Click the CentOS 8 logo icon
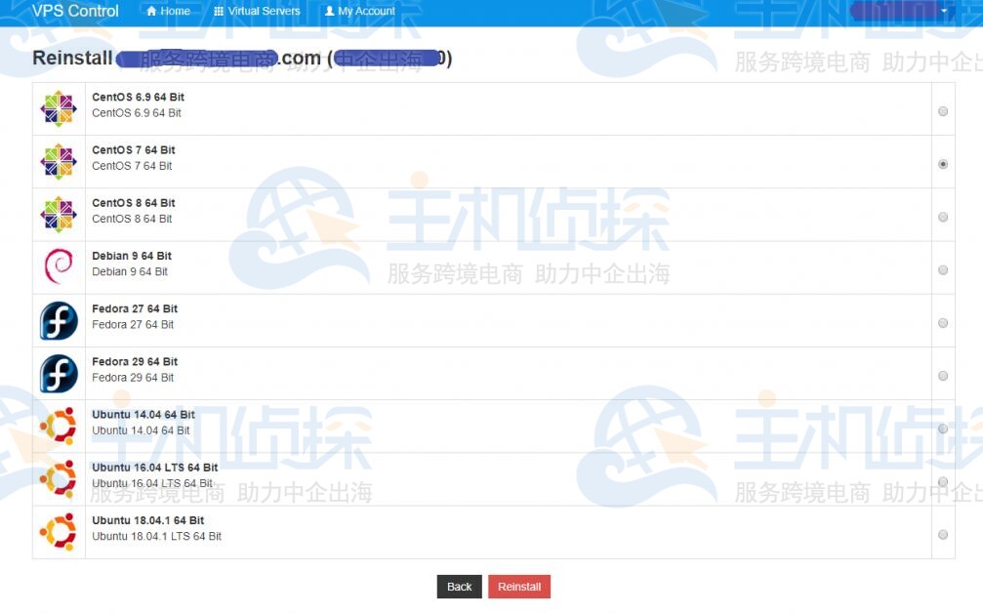This screenshot has width=983, height=614. point(59,214)
